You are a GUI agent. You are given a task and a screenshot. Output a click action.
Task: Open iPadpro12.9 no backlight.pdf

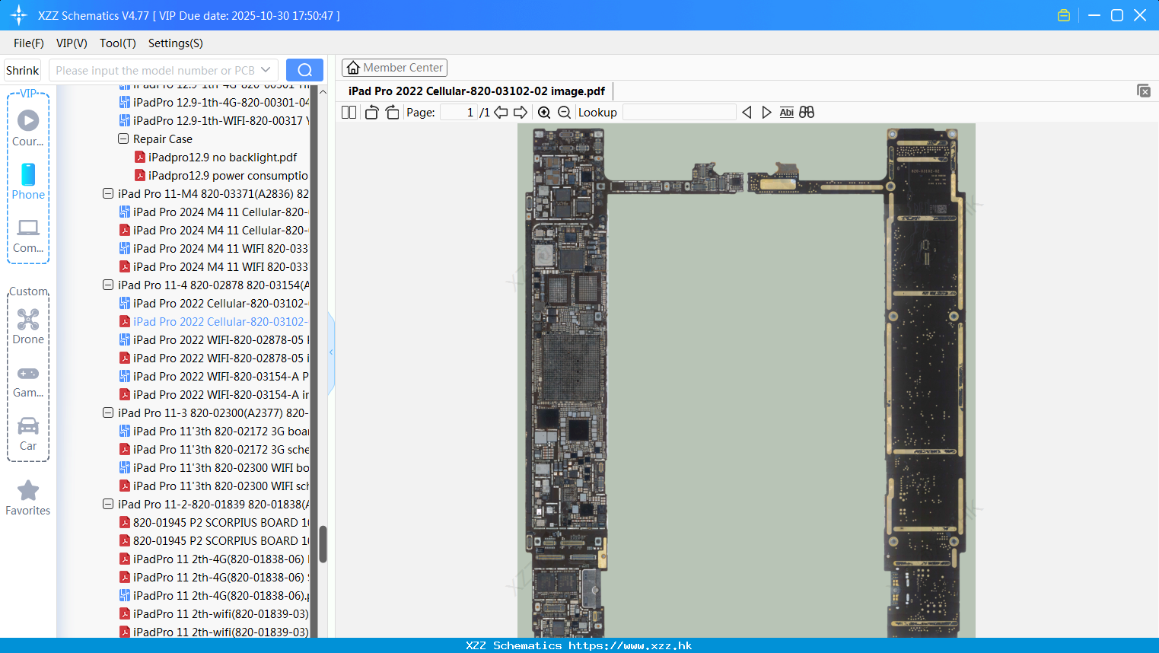pyautogui.click(x=215, y=157)
